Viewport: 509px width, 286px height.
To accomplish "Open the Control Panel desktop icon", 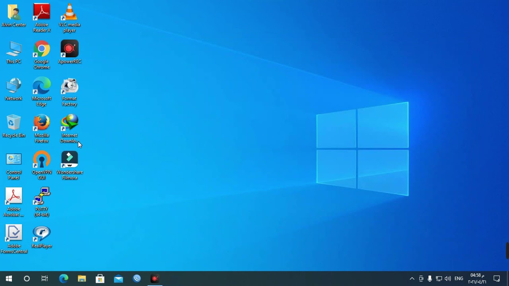I will coord(14,166).
